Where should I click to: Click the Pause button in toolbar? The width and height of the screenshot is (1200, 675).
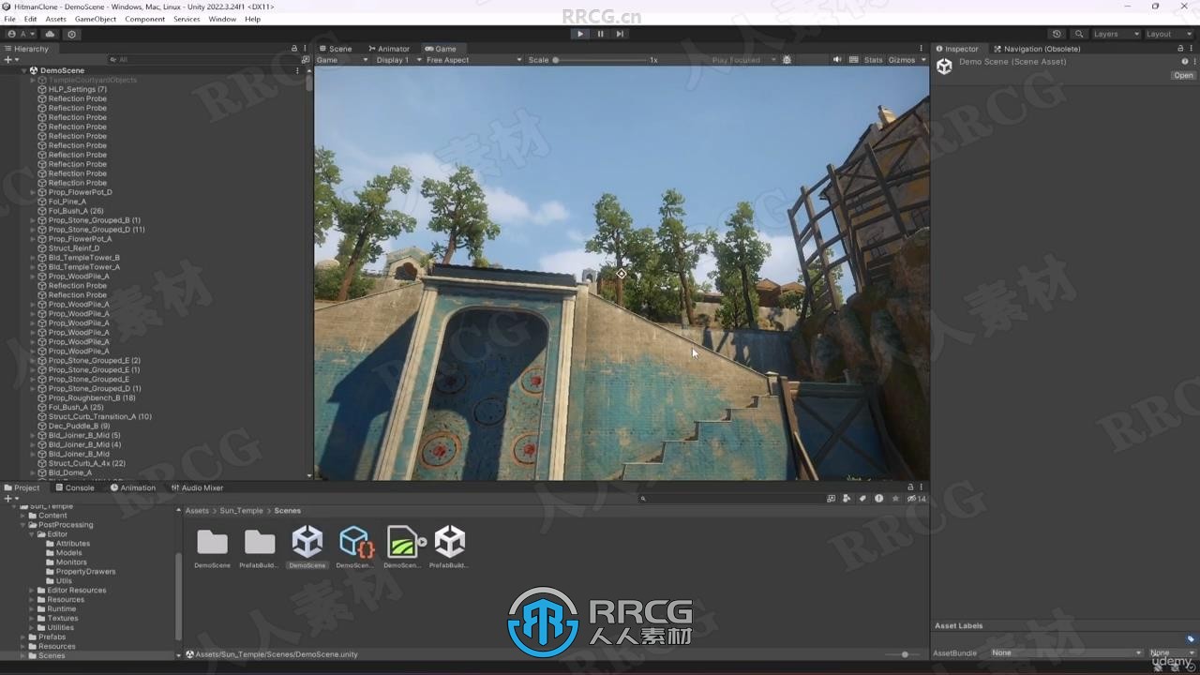click(x=600, y=34)
